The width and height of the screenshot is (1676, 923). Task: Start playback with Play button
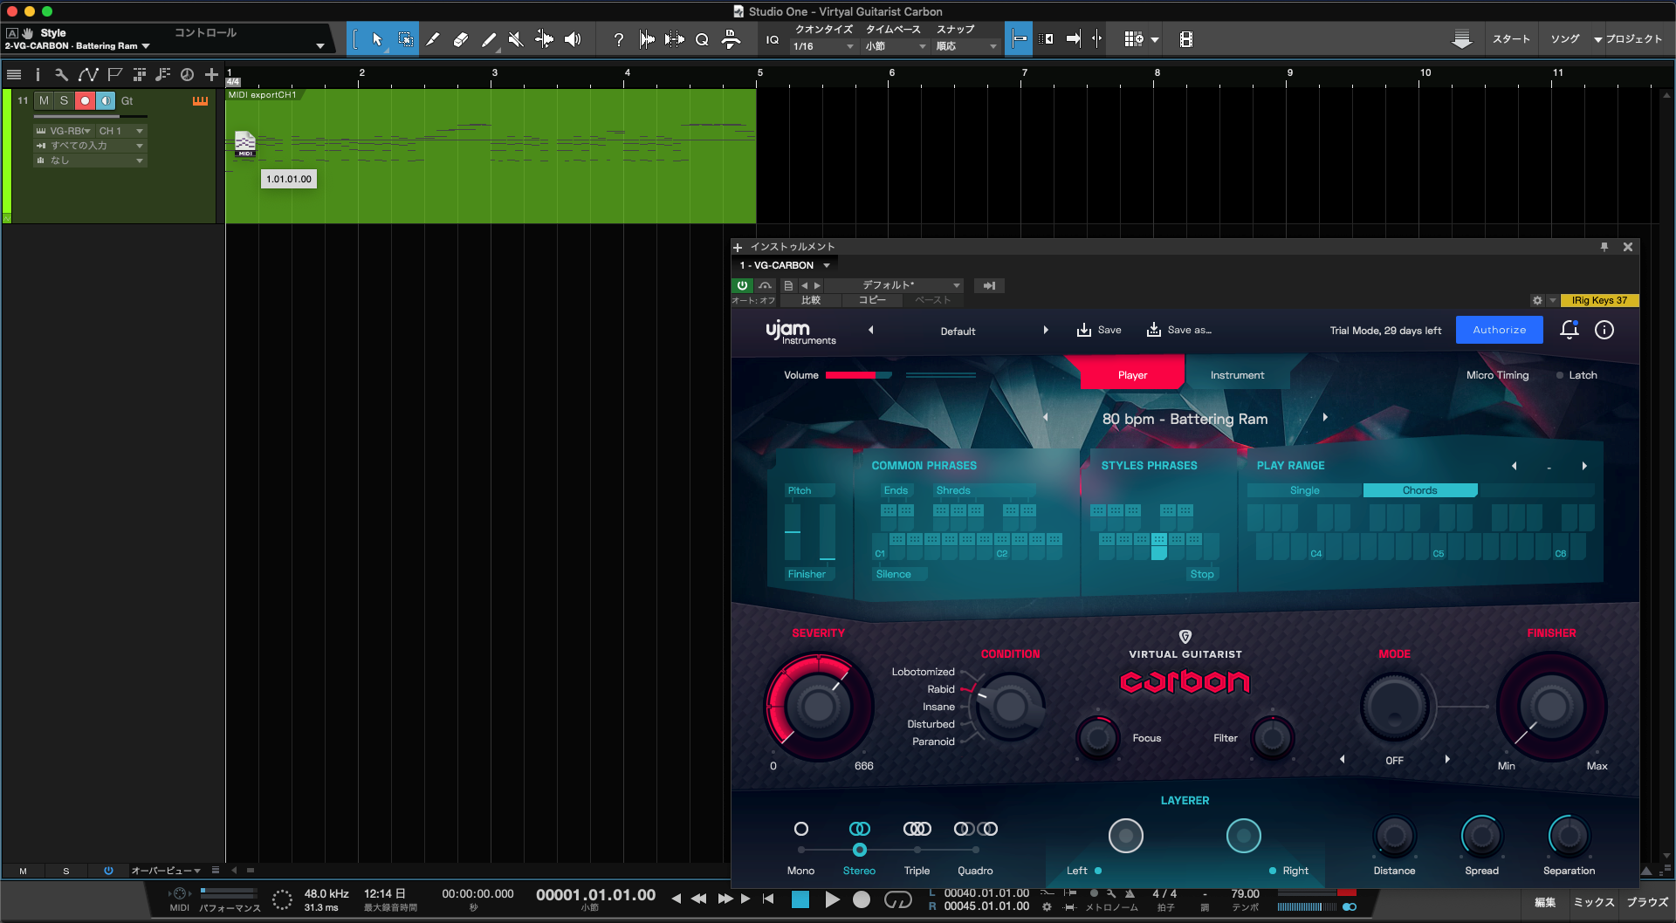[833, 899]
